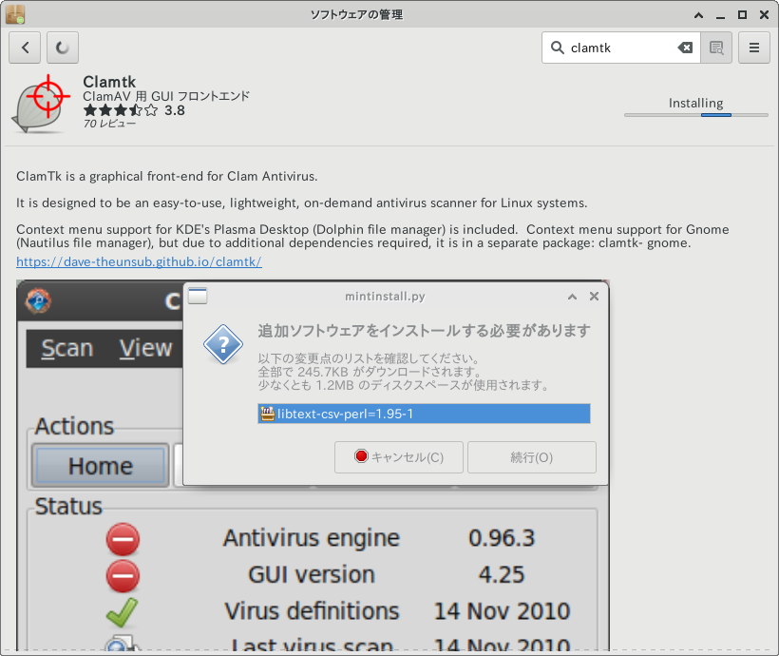The image size is (779, 656).
Task: Click 続行(O) to continue installation
Action: tap(532, 457)
